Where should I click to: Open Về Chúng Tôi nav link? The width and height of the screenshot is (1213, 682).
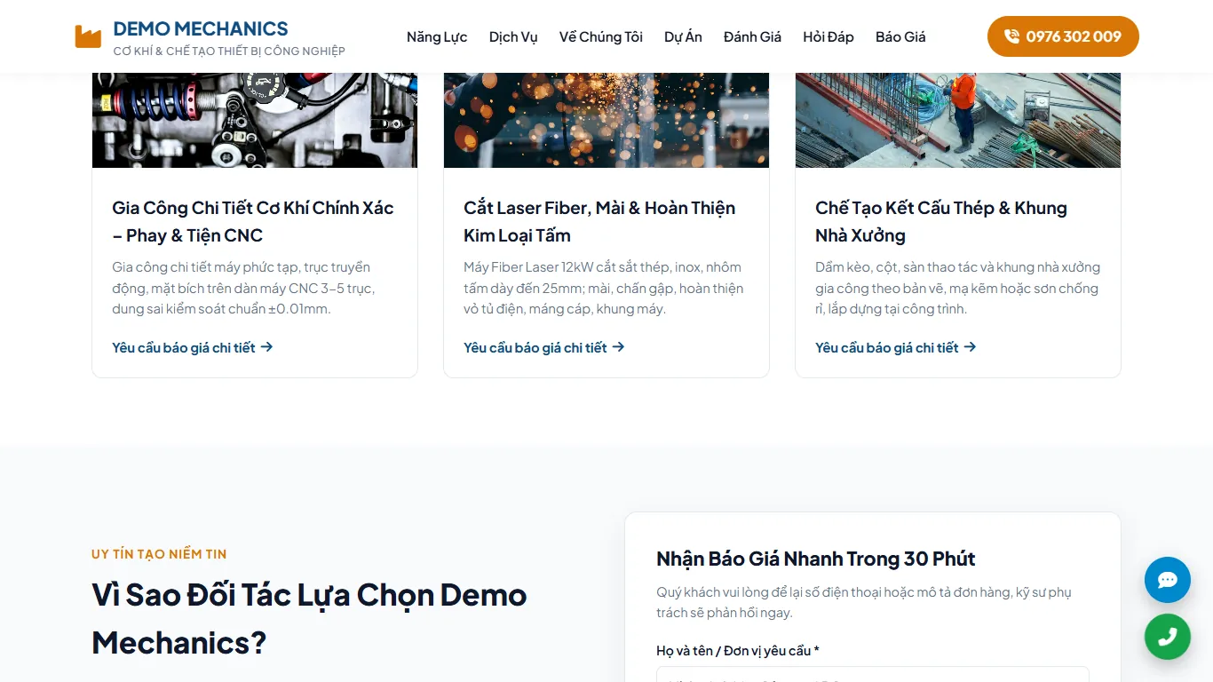(601, 36)
